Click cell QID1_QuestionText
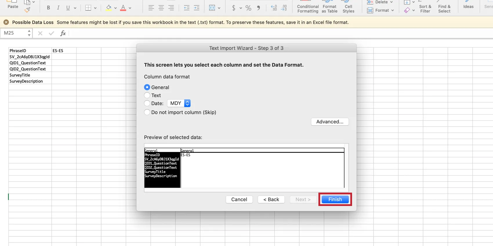The width and height of the screenshot is (493, 246). pos(30,63)
